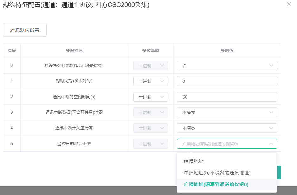
Task: Expand 通讯中断数据清零 value dropdown
Action: [x=227, y=113]
